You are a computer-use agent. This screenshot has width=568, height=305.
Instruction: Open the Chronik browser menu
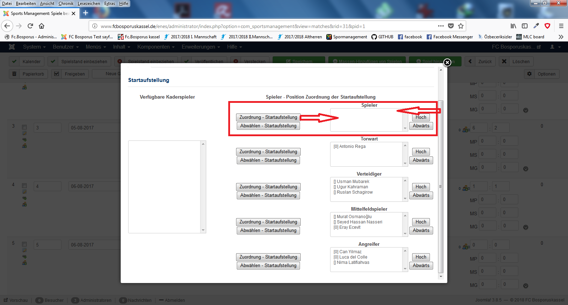tap(66, 4)
